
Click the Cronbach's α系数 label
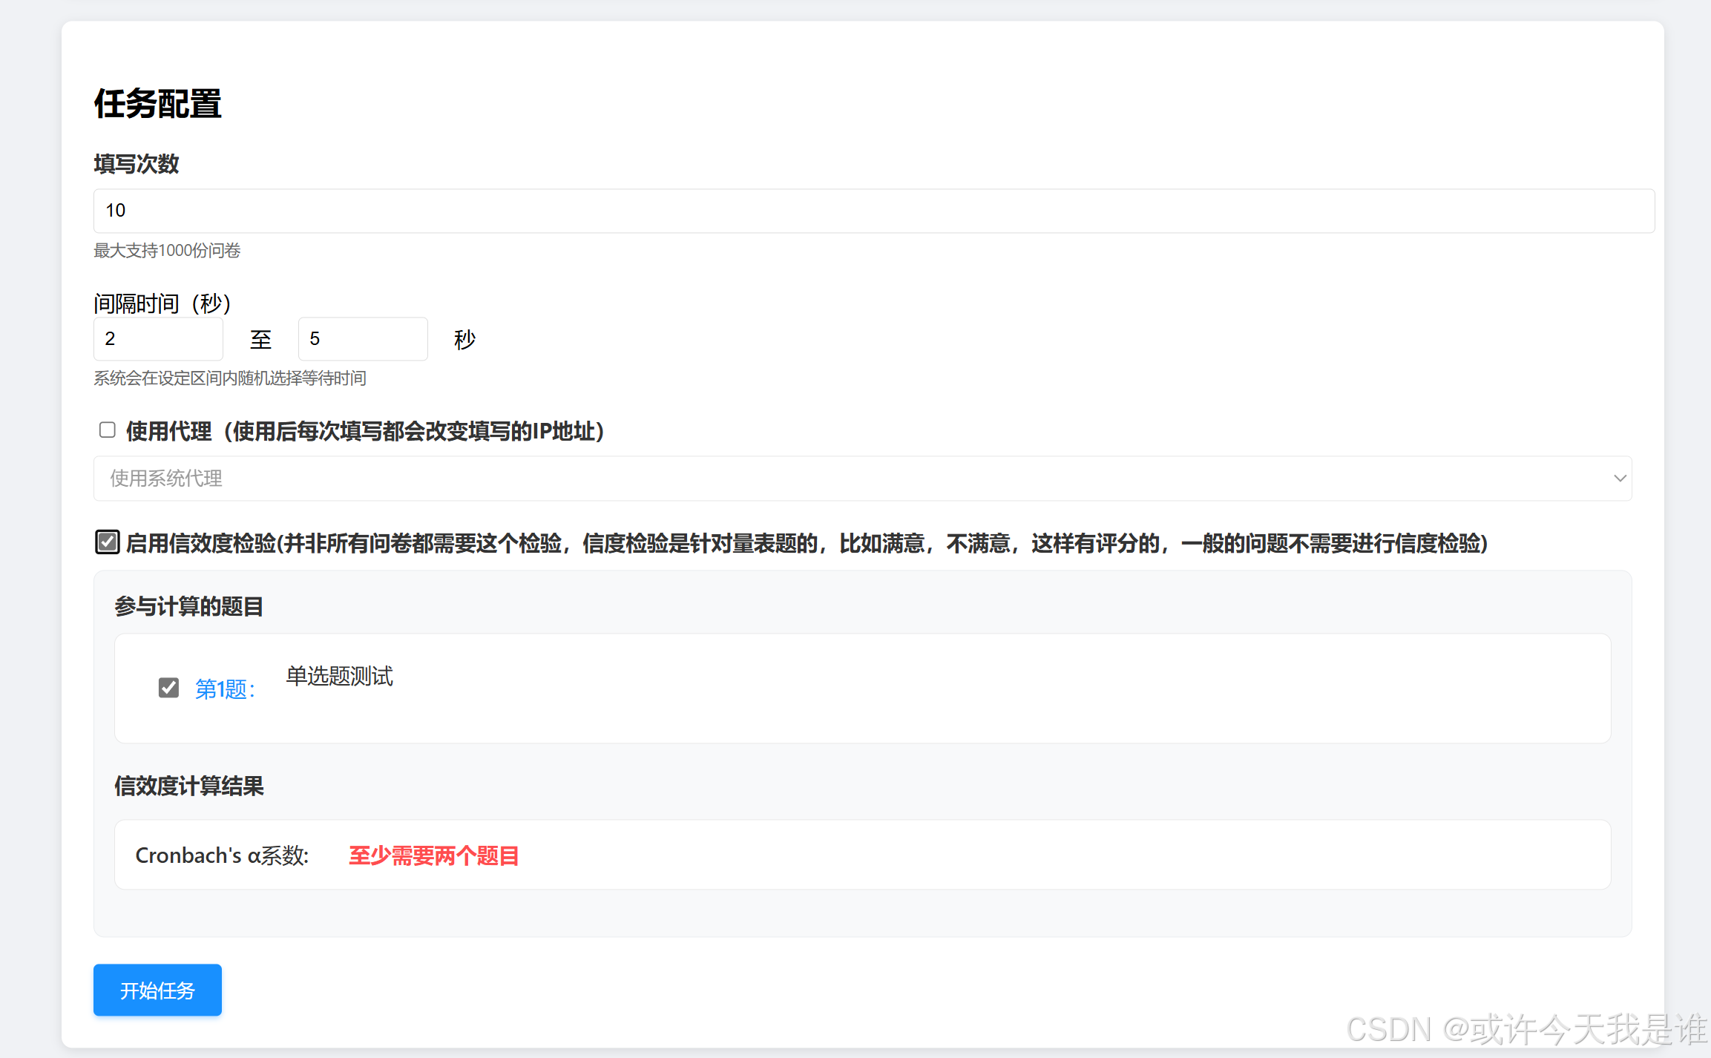click(222, 855)
